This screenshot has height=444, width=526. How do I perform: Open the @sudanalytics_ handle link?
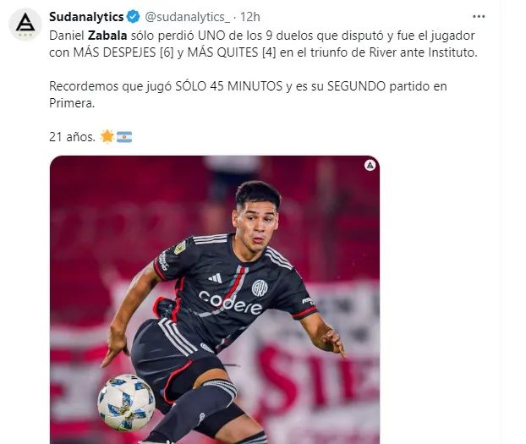tap(188, 17)
